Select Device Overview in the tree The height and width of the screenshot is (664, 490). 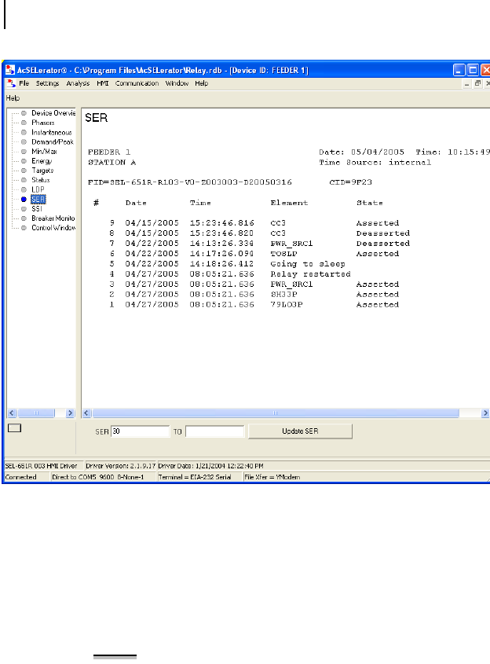(53, 113)
